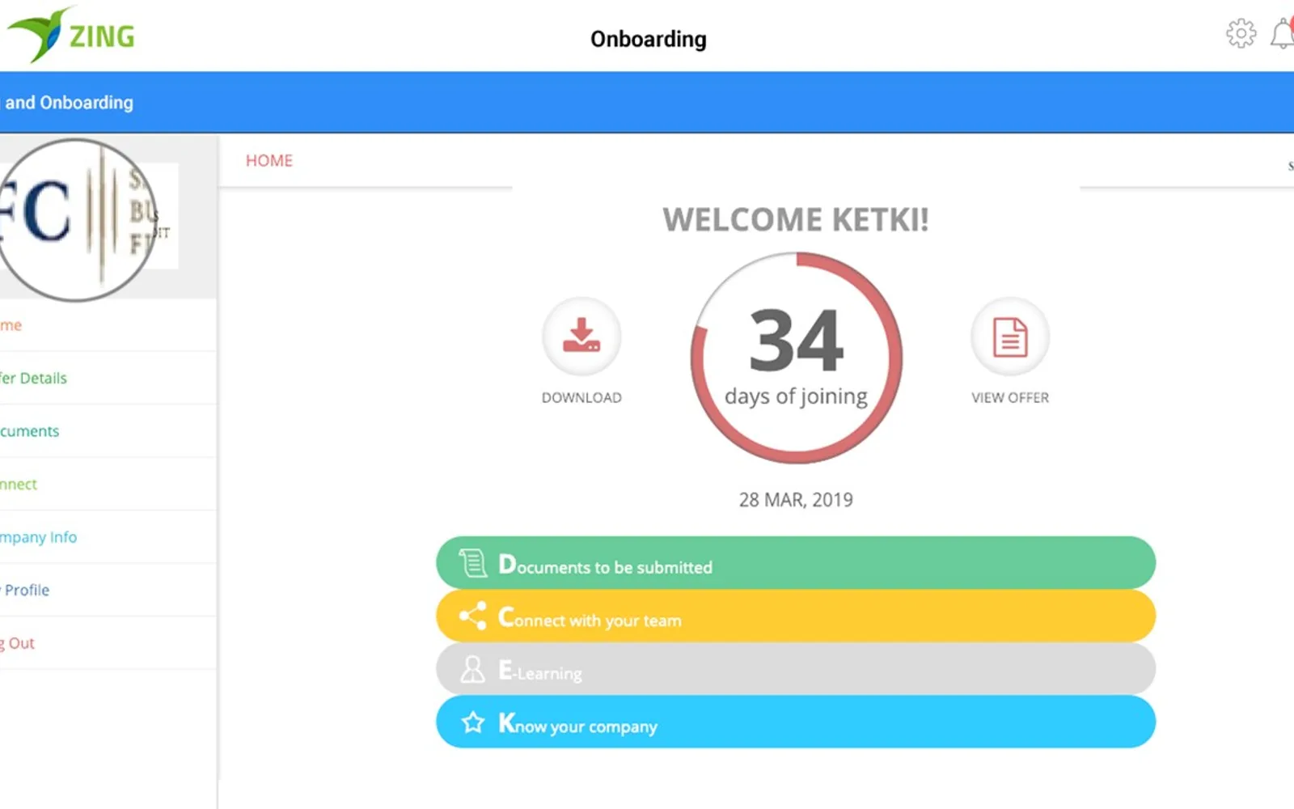Viewport: 1294px width, 809px height.
Task: Choose Log Out in the sidebar
Action: click(108, 643)
